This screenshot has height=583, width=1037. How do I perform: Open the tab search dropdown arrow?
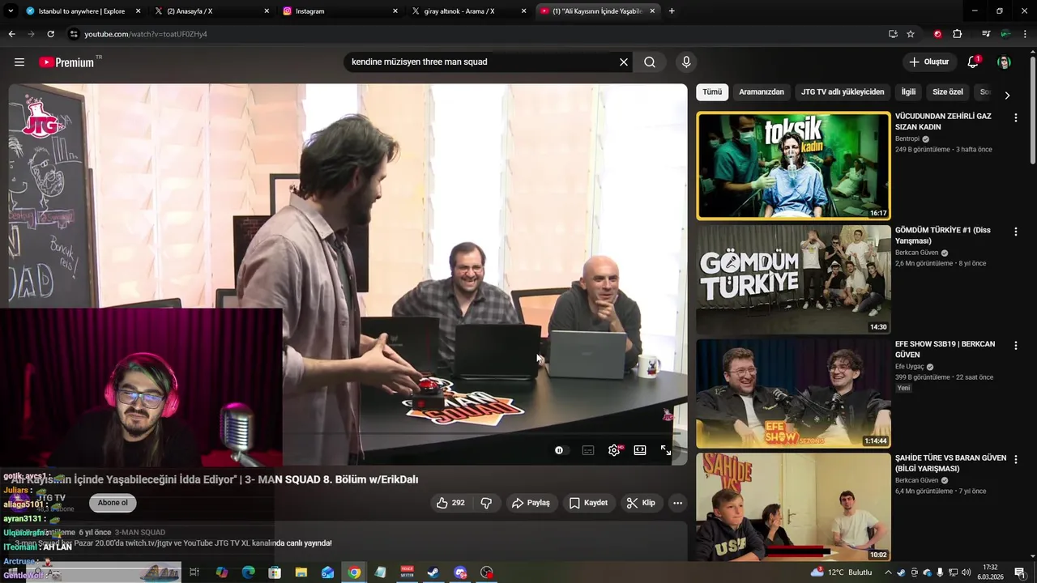11,11
